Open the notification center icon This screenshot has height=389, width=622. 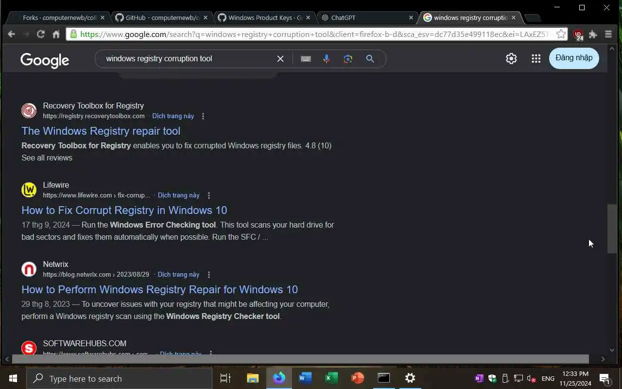[x=605, y=379]
